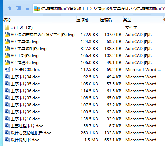Click the Word icon of 工艺过程卡片.doc
The height and width of the screenshot is (146, 165).
click(7, 126)
